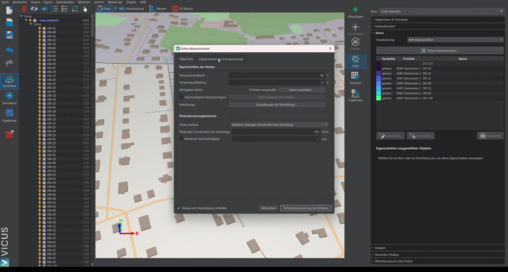Click Rohrdimensionierung durchführen
Image resolution: width=508 pixels, height=272 pixels.
coord(306,208)
